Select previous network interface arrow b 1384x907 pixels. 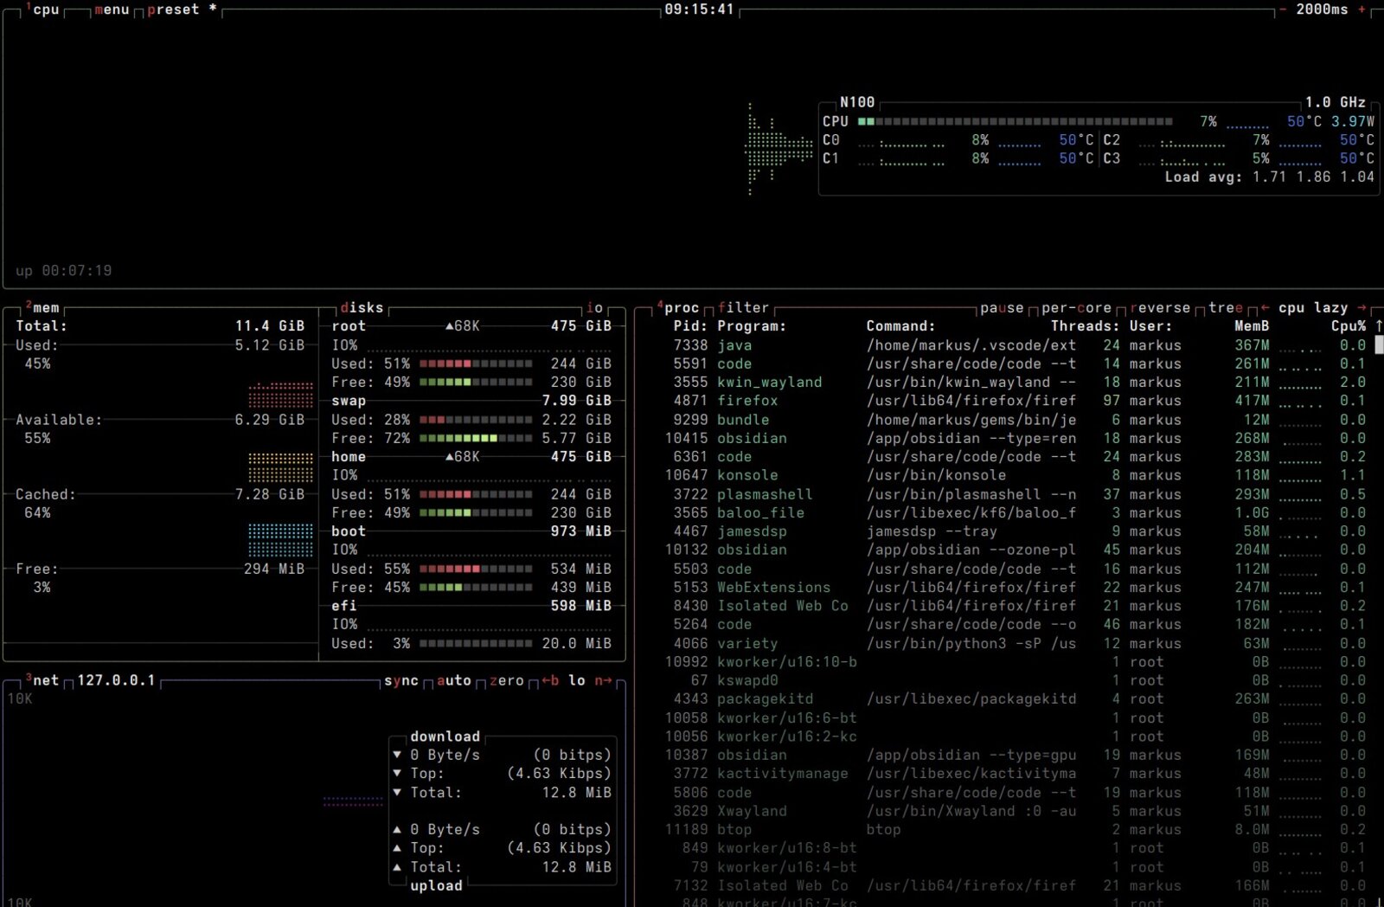click(550, 680)
